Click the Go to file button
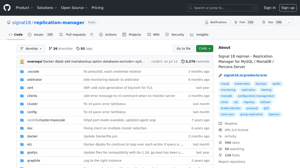Image resolution: width=300 pixels, height=168 pixels. coord(184,49)
